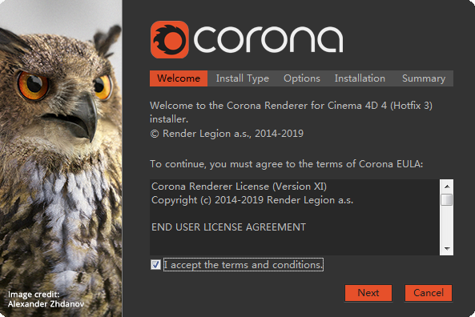Click the EULA scroll down arrow
Image resolution: width=475 pixels, height=317 pixels.
[x=447, y=249]
